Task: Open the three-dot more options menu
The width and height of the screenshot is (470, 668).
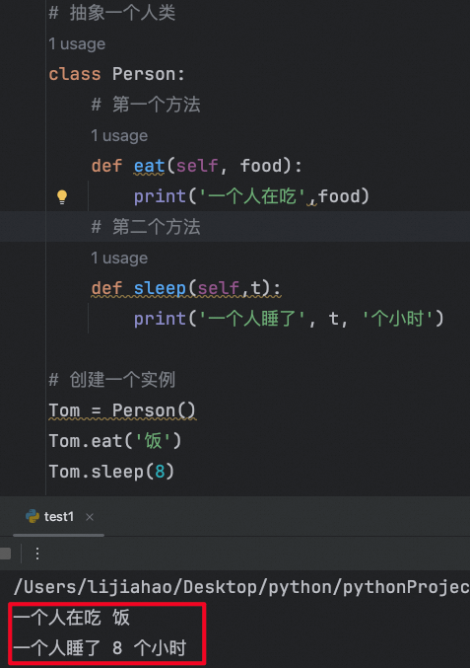Action: [37, 554]
